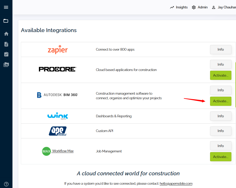Viewport: 236px width, 188px height.
Task: Click 'Connect to over 800 apps' text
Action: tap(115, 50)
